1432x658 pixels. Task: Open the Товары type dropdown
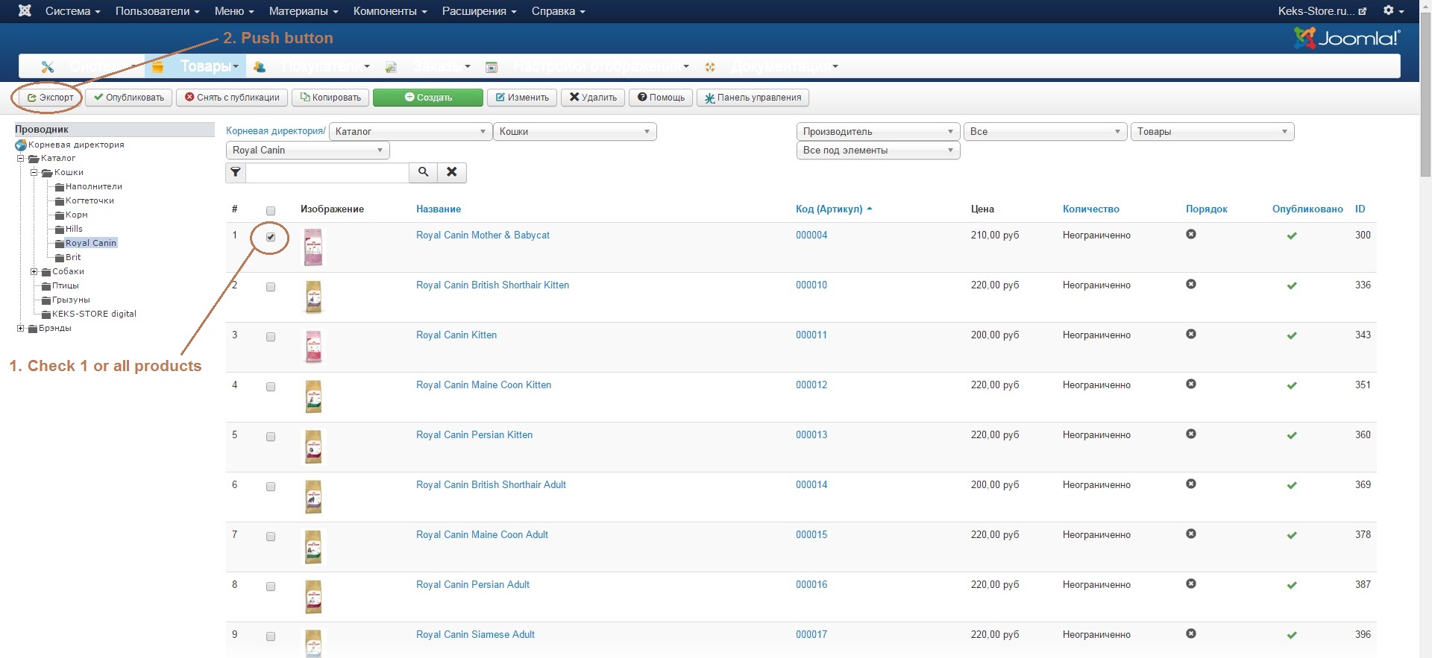coord(1213,132)
